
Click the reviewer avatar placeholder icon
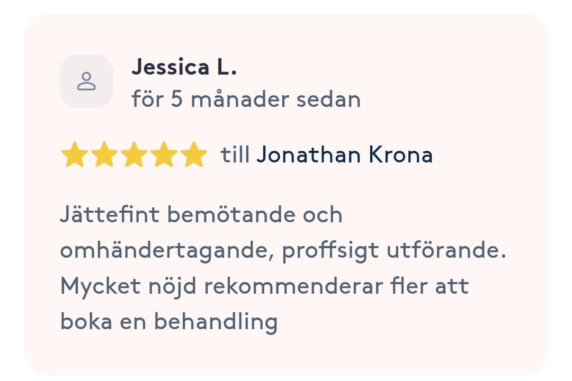[86, 81]
